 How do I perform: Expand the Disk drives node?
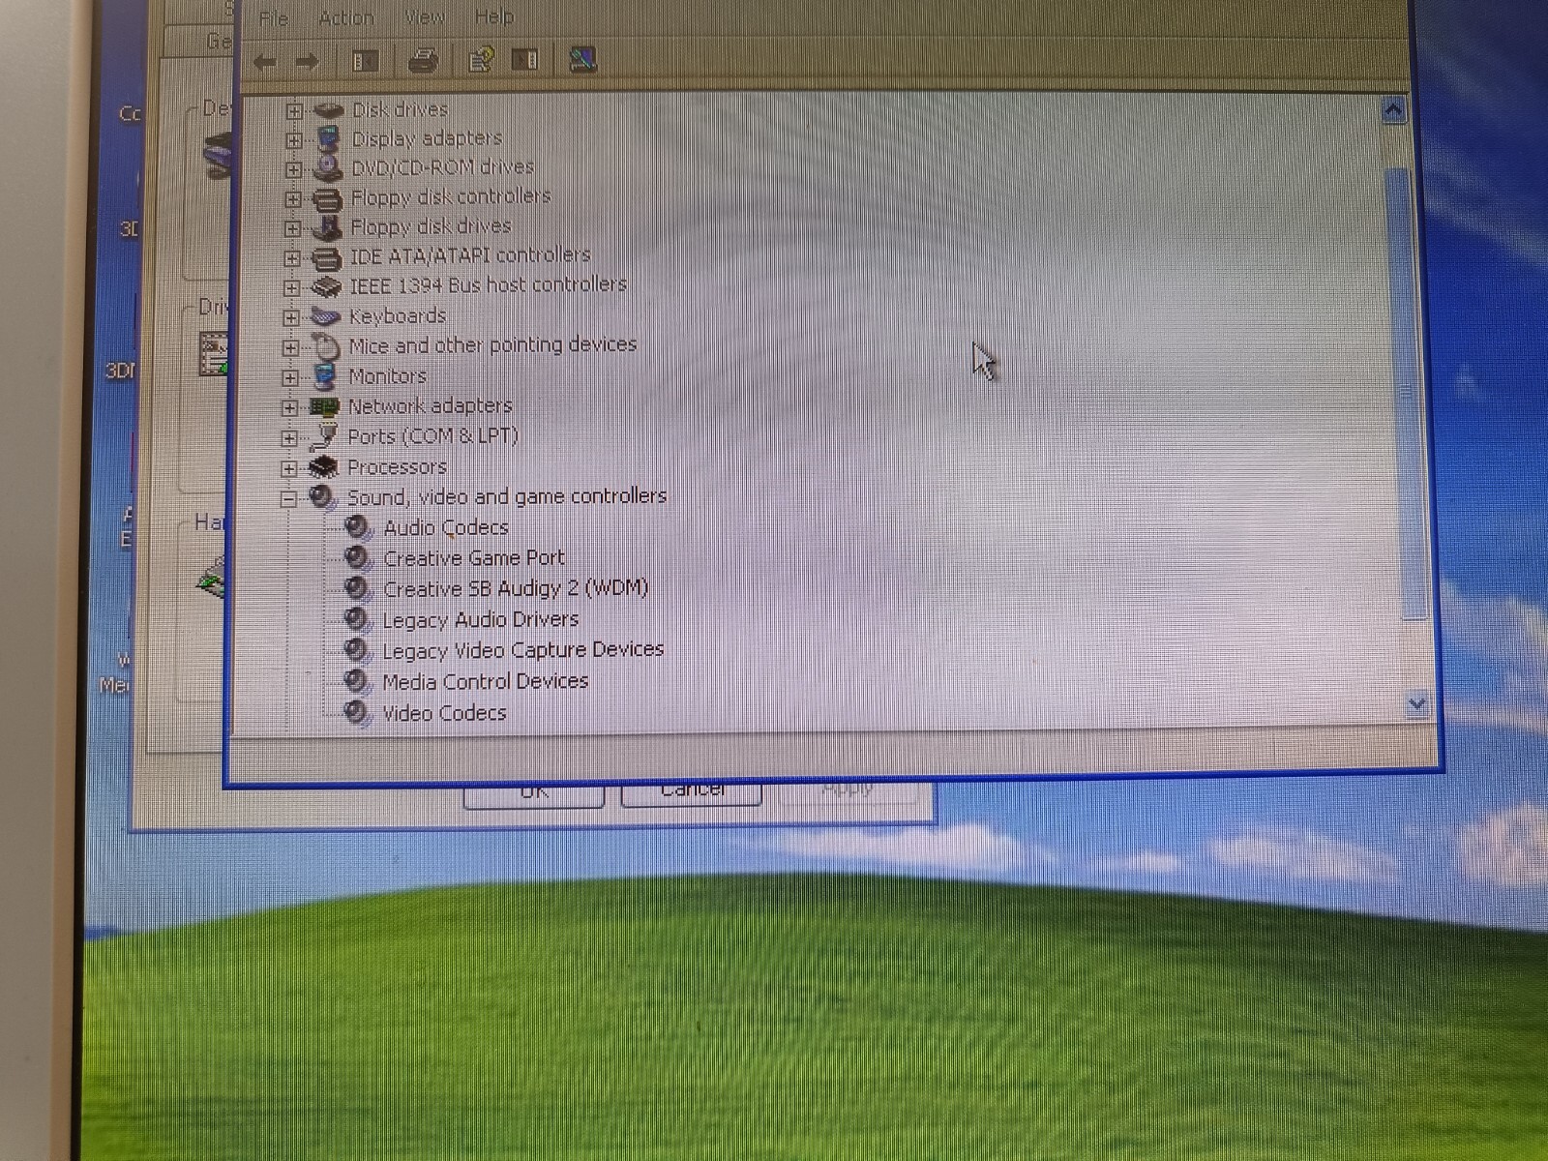click(294, 111)
